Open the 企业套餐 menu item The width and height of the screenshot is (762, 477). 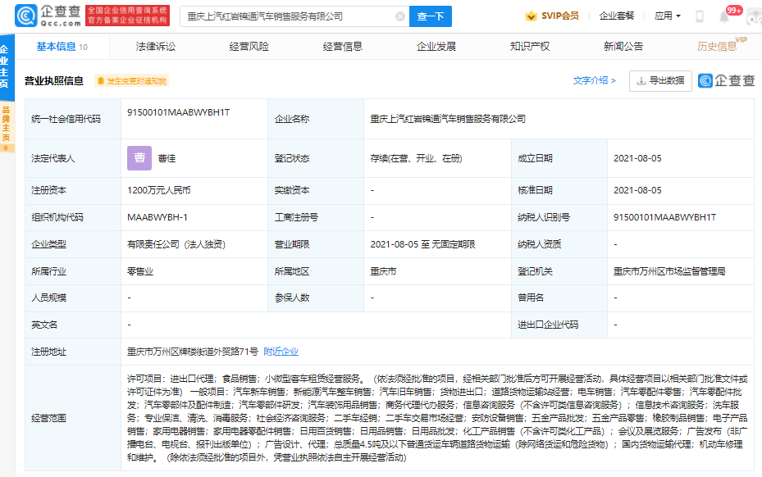pyautogui.click(x=617, y=16)
